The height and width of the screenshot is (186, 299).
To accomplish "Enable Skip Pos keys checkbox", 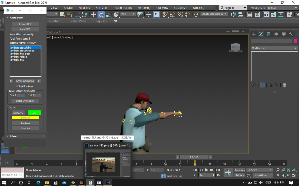I will (16, 86).
